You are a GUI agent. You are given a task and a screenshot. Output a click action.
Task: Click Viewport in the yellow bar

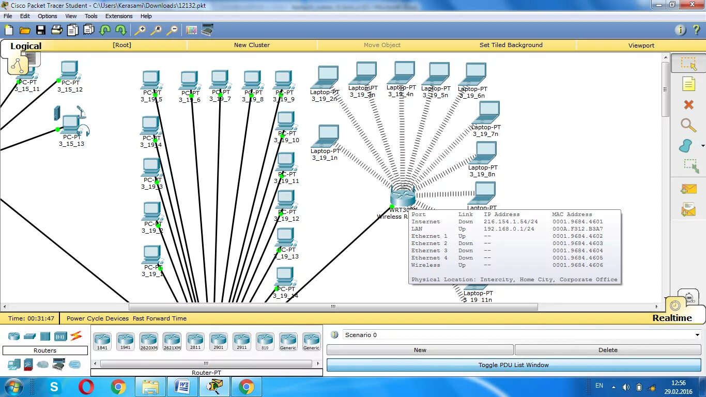tap(641, 45)
